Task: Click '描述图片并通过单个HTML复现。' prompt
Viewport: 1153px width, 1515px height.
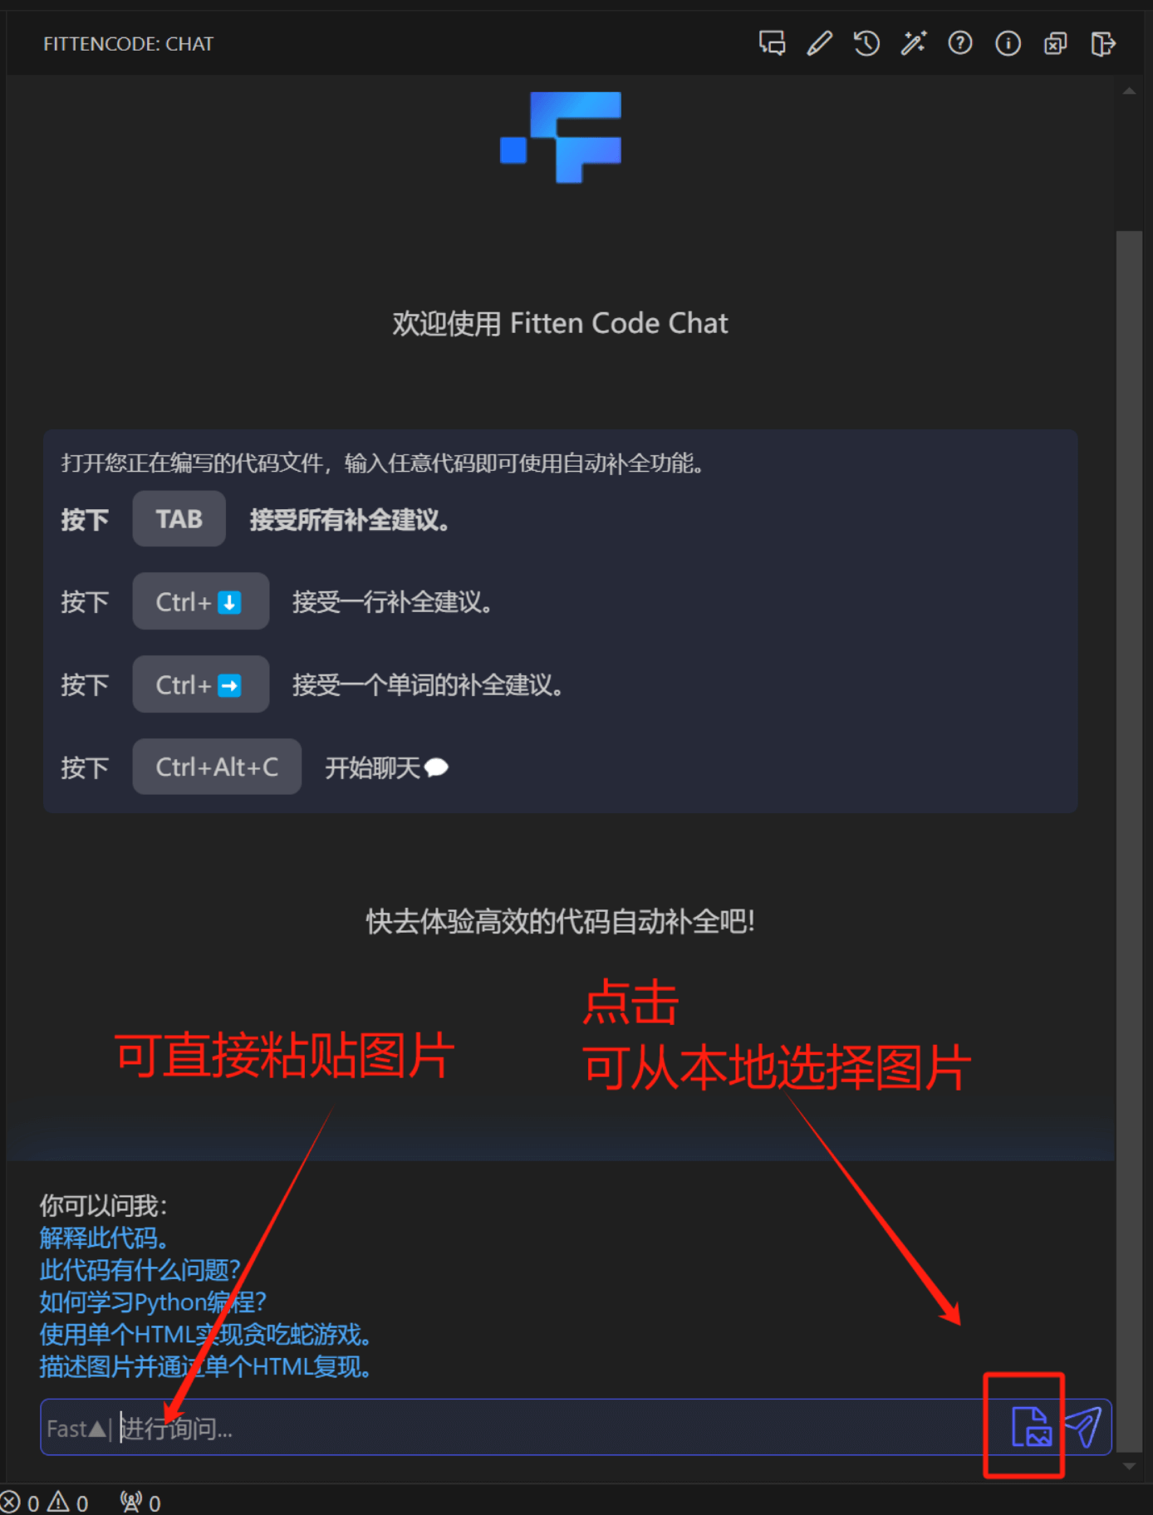Action: (204, 1366)
